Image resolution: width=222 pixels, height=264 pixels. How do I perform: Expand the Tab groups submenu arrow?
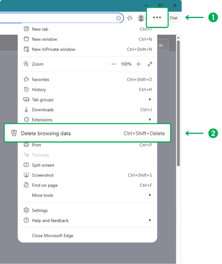tap(150, 99)
